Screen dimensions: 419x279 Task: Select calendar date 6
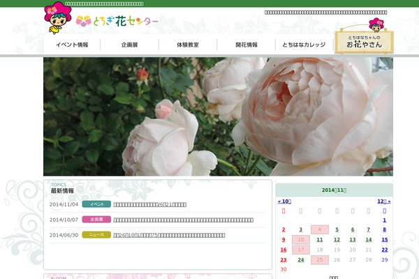(x=353, y=229)
